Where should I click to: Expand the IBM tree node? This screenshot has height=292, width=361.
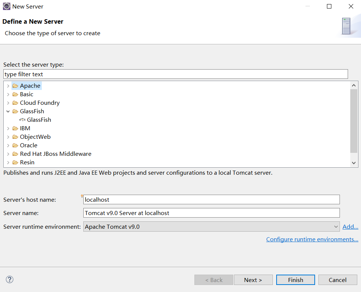8,128
